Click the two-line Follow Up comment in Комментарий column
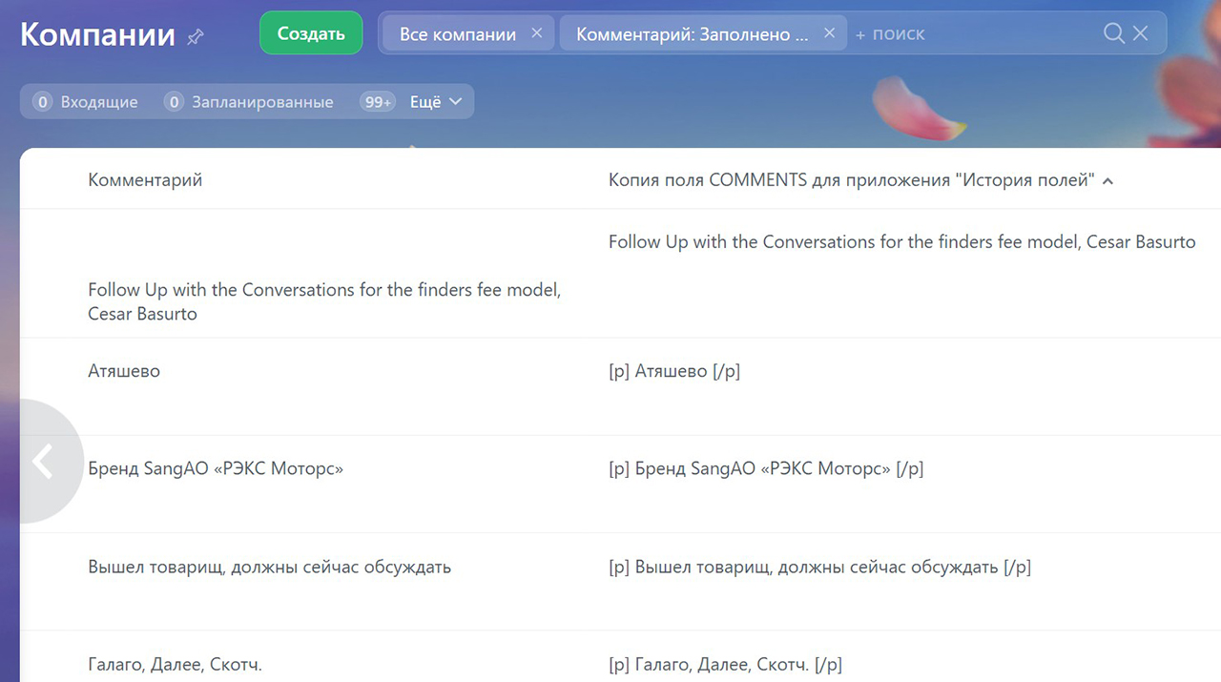1221x682 pixels. click(324, 301)
